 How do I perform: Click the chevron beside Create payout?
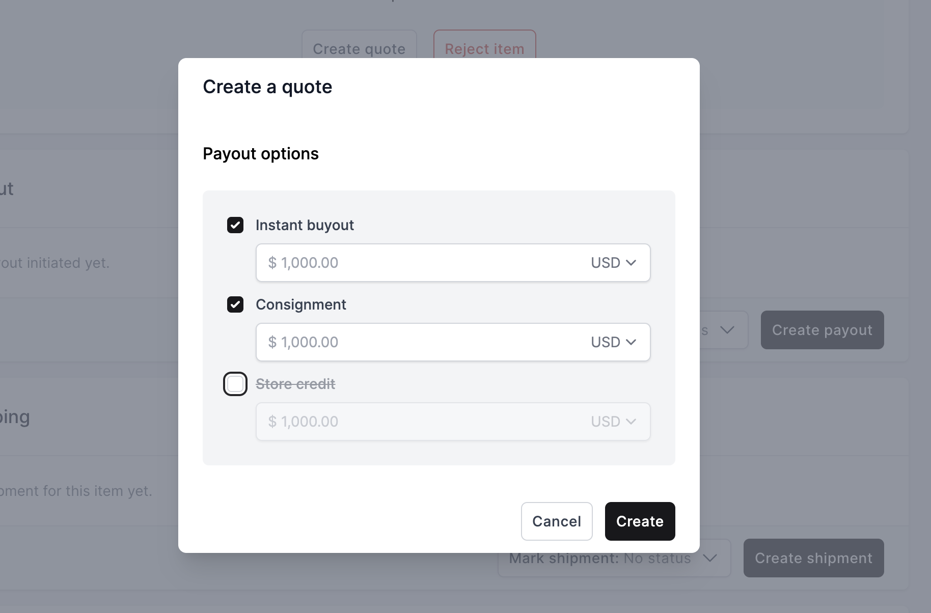(727, 330)
